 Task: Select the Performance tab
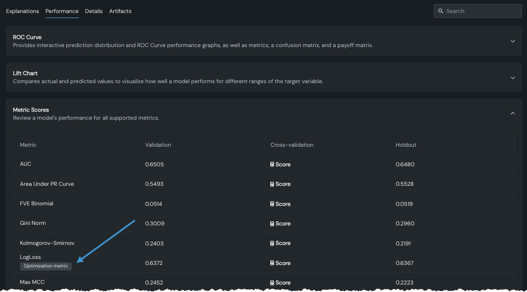click(x=62, y=11)
